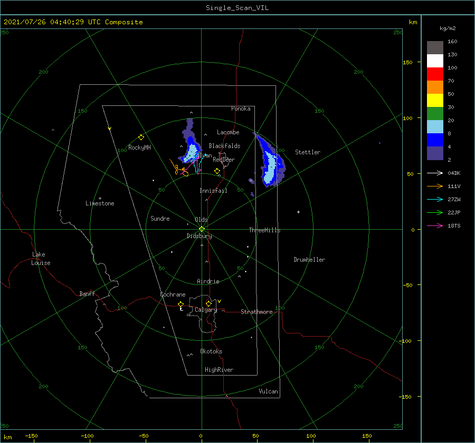
Task: Click the yellow V marker northwest of RockyMH
Action: [x=110, y=129]
